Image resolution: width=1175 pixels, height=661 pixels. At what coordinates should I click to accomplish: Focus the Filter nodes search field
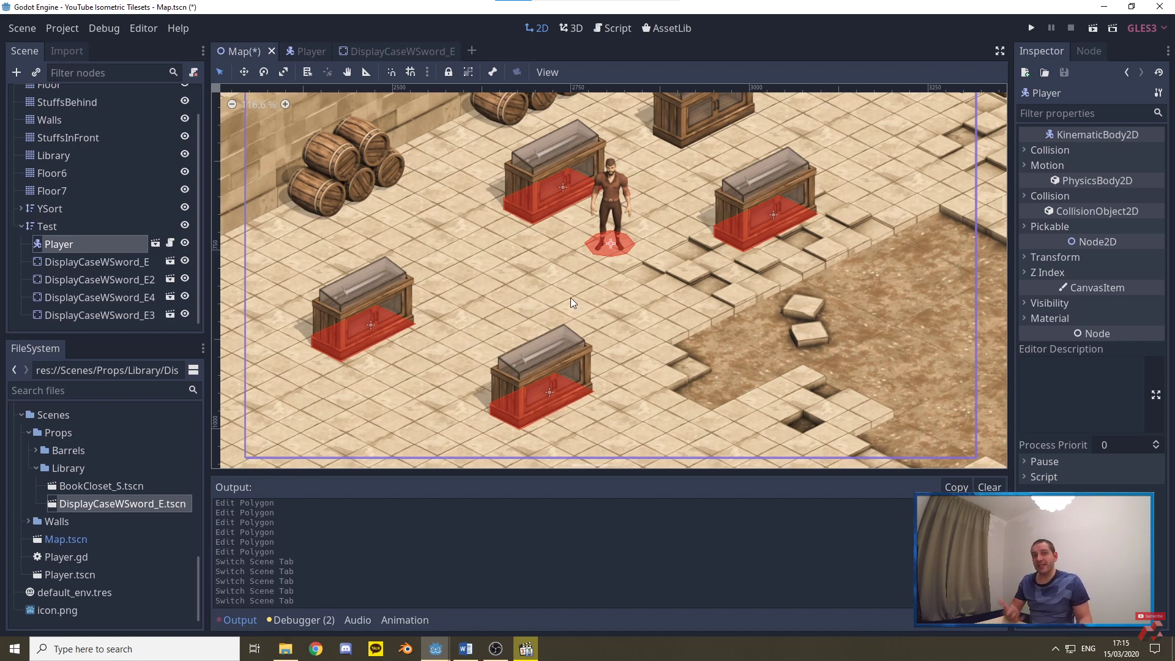coord(113,73)
